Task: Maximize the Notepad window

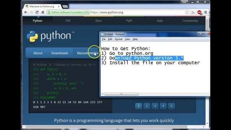Action: point(205,34)
